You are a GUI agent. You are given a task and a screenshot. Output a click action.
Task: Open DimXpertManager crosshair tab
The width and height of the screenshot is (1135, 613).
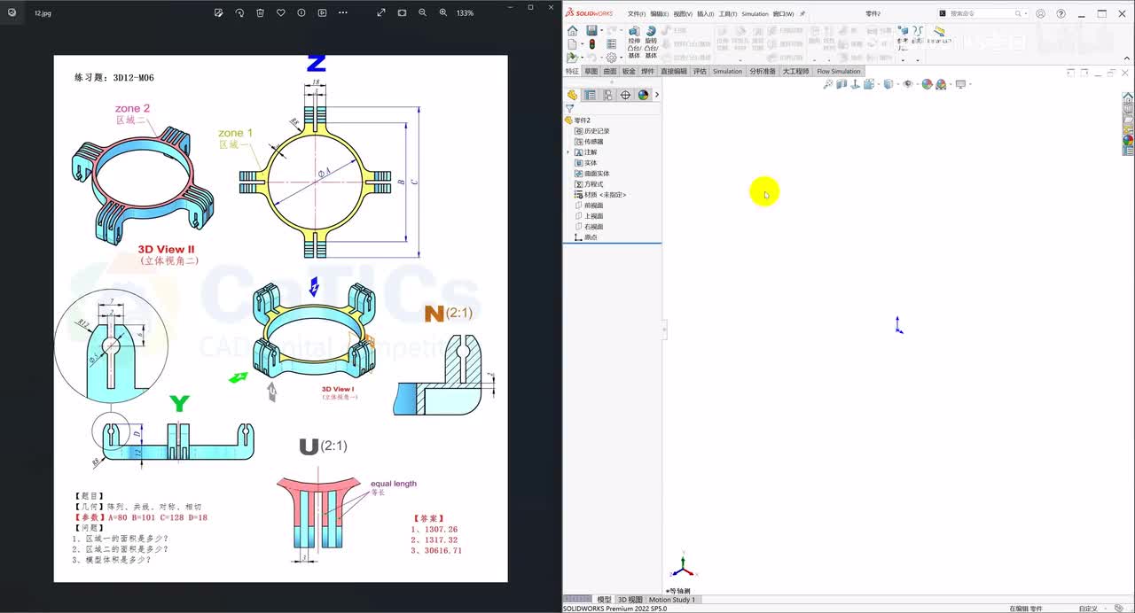[x=625, y=95]
